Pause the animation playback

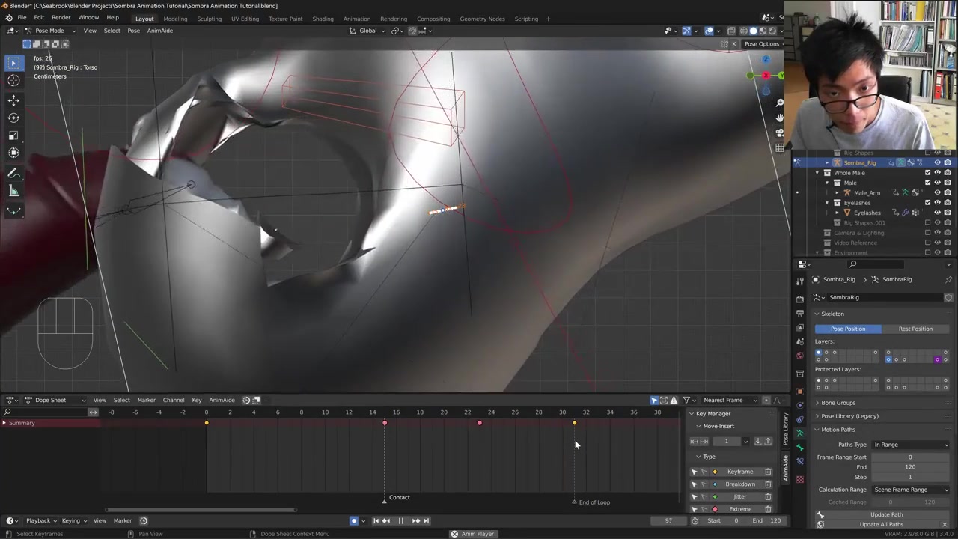[400, 521]
